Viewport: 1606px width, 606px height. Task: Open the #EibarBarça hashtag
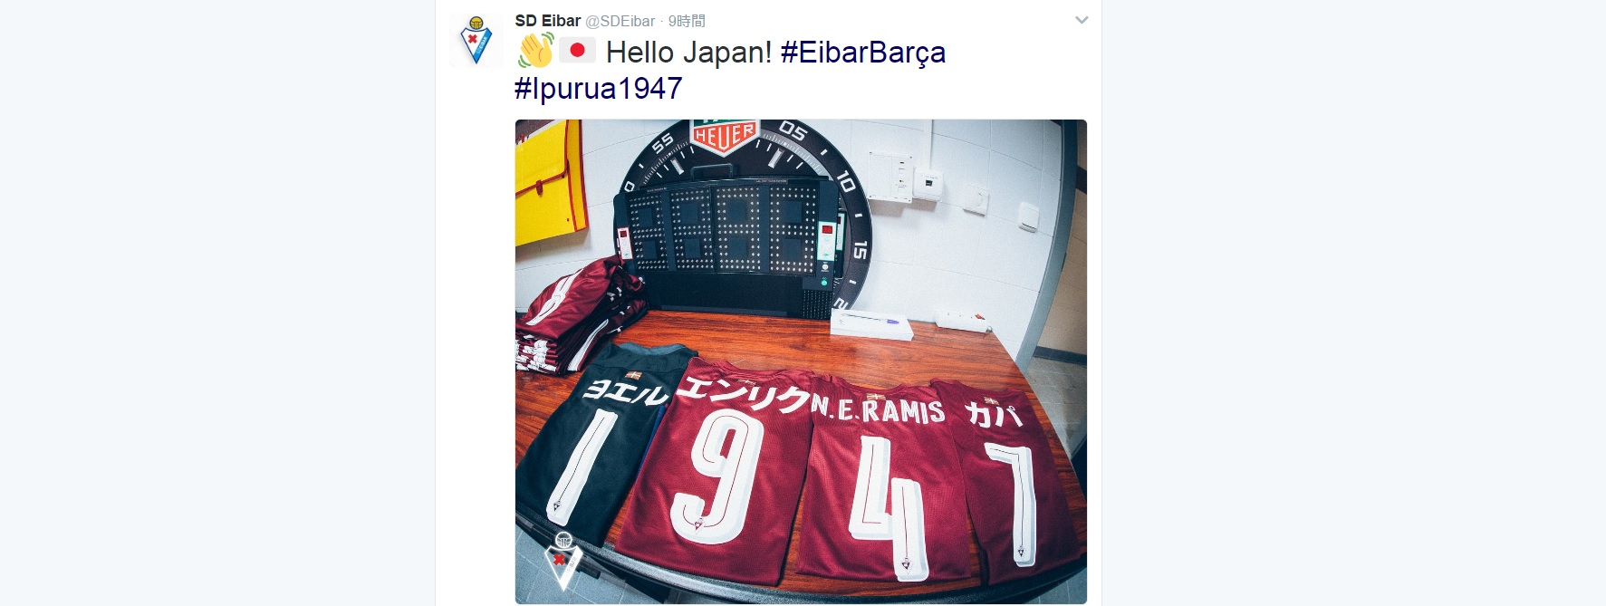click(863, 53)
